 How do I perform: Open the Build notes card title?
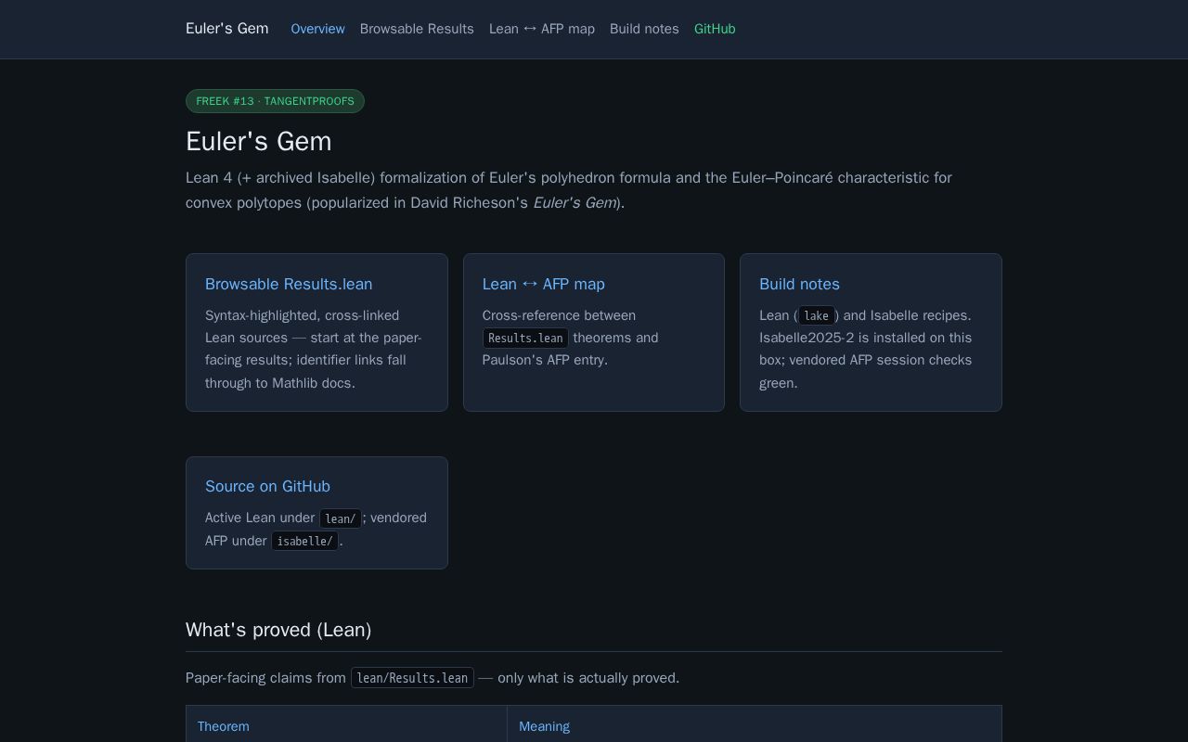pos(799,284)
